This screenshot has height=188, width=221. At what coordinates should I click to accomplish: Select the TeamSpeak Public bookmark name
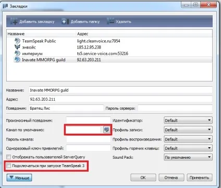pyautogui.click(x=39, y=41)
